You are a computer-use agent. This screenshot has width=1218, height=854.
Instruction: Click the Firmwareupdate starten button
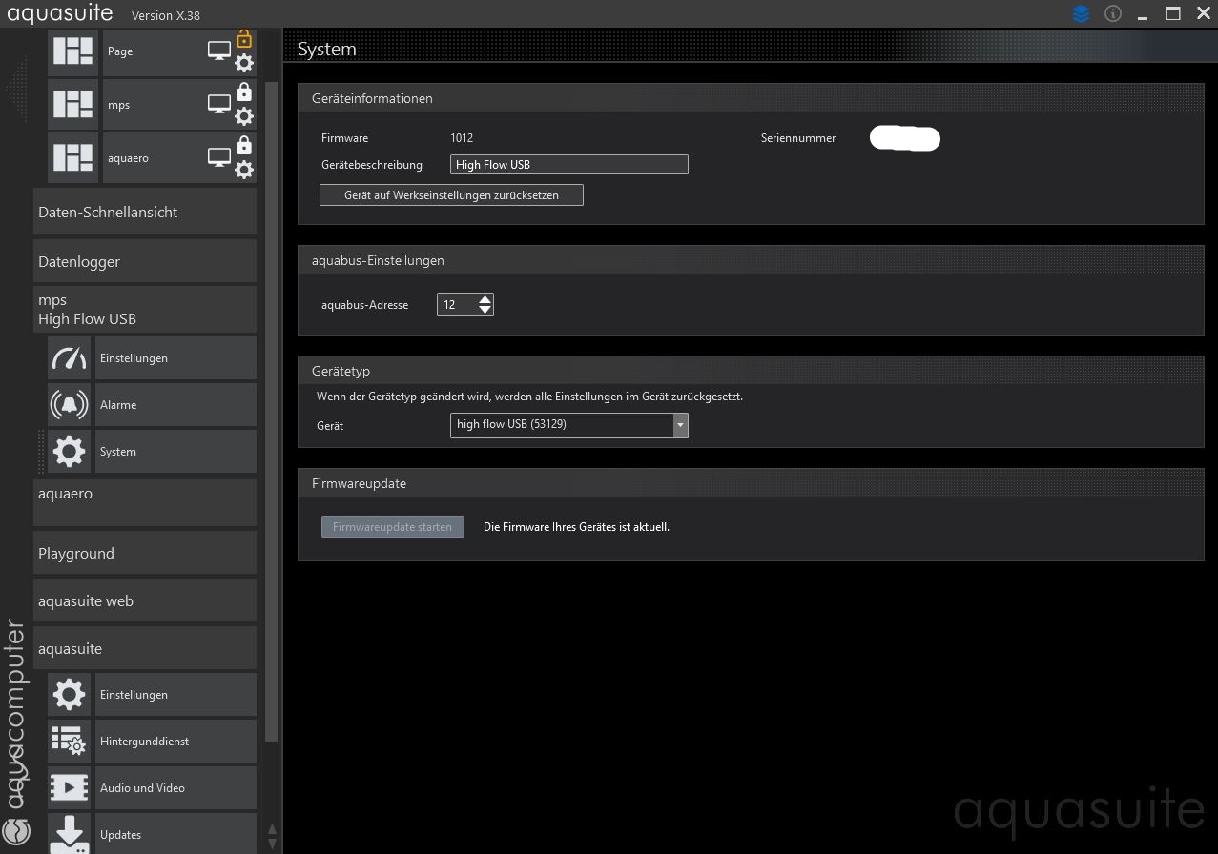392,527
